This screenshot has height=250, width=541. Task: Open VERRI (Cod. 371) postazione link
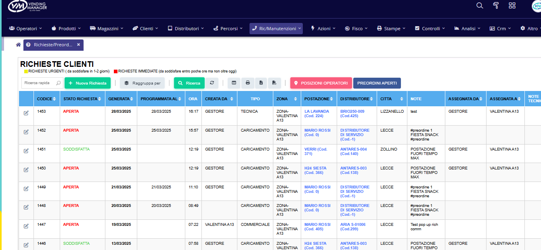click(316, 151)
